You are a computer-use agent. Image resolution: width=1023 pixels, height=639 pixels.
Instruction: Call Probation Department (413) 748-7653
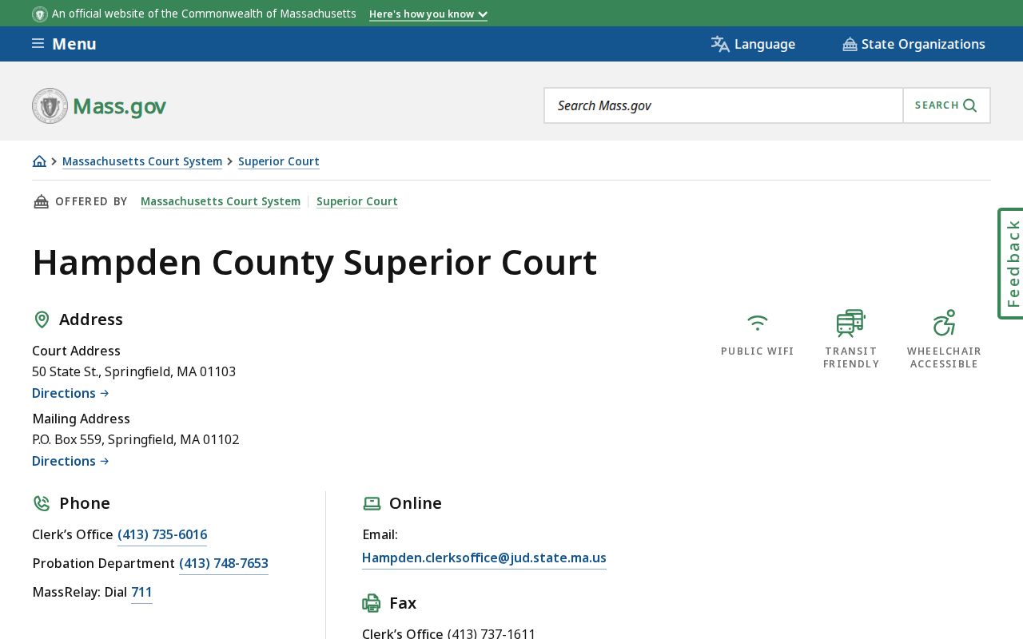point(224,564)
